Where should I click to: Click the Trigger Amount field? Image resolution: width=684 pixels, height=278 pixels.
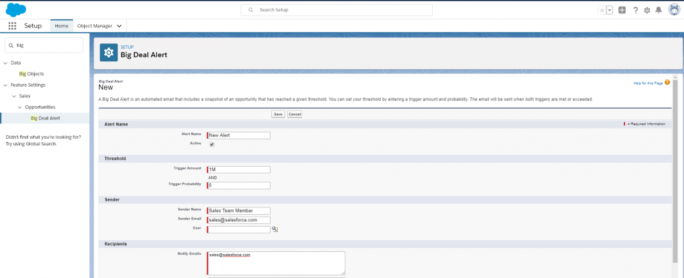[238, 170]
